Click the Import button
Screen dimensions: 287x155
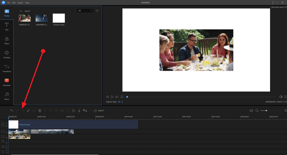pyautogui.click(x=25, y=11)
